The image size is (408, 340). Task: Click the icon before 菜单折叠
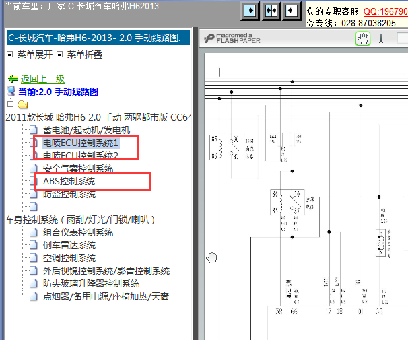pyautogui.click(x=60, y=55)
